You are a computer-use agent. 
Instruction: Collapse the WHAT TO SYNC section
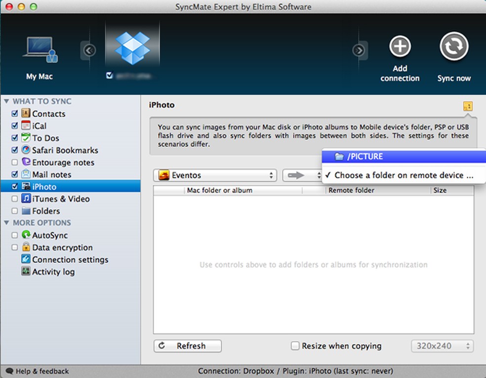pyautogui.click(x=6, y=101)
